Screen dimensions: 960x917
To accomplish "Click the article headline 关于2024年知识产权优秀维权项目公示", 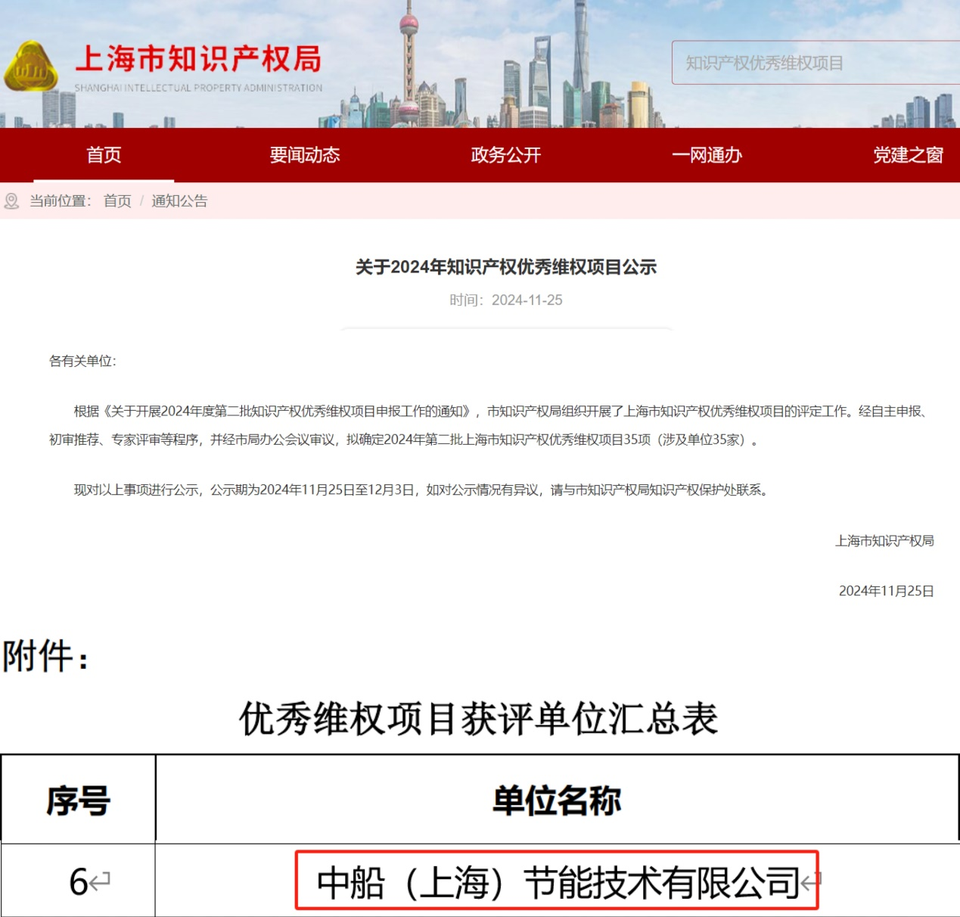I will 506,267.
